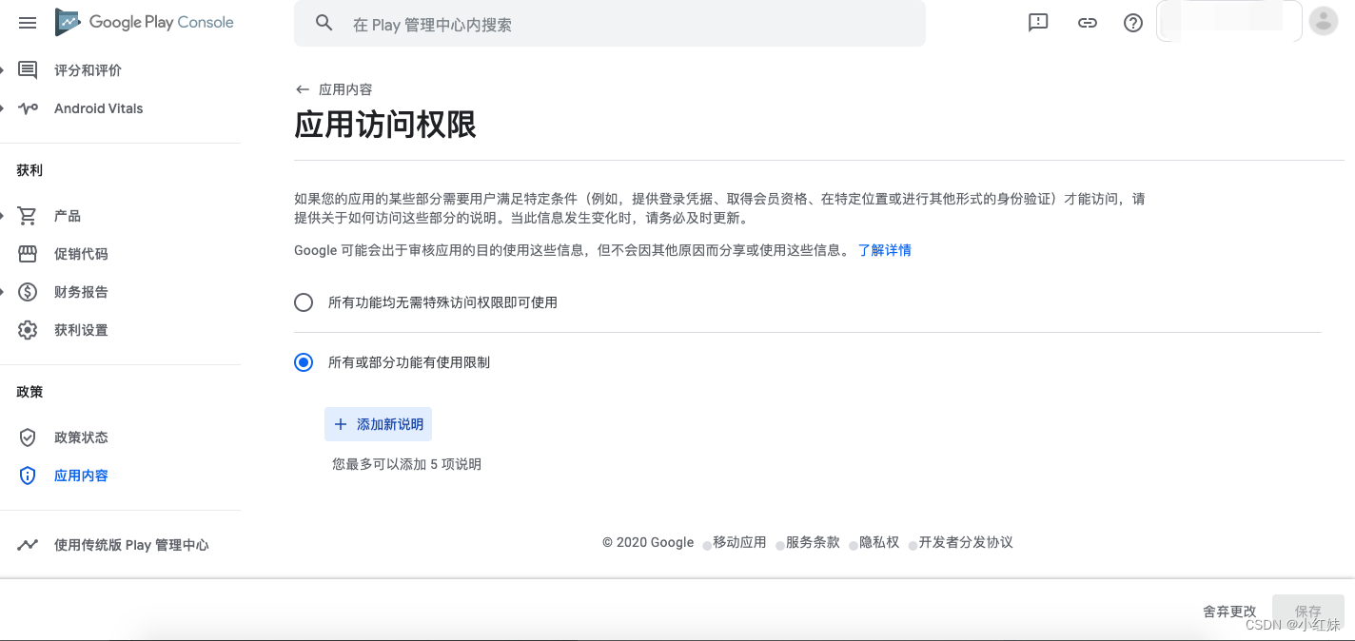The width and height of the screenshot is (1355, 641).
Task: Open the 获利设置 monetization settings gear
Action: [27, 330]
